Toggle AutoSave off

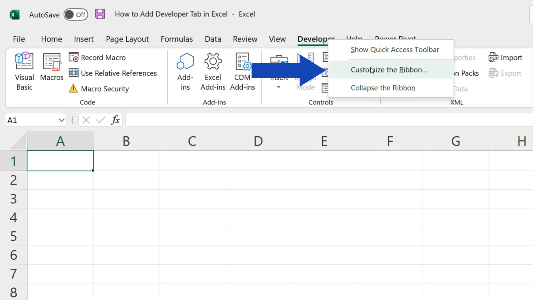[76, 14]
